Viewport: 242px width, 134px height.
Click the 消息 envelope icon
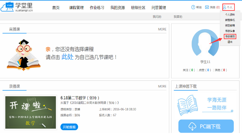(x=207, y=7)
